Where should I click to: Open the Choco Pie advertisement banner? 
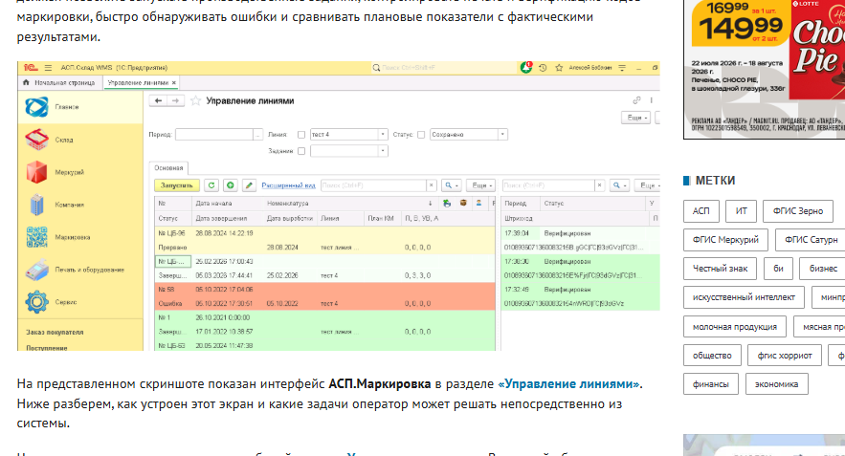coord(765,69)
